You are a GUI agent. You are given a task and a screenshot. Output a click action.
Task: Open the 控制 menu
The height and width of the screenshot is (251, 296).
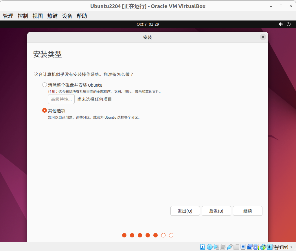pyautogui.click(x=23, y=16)
